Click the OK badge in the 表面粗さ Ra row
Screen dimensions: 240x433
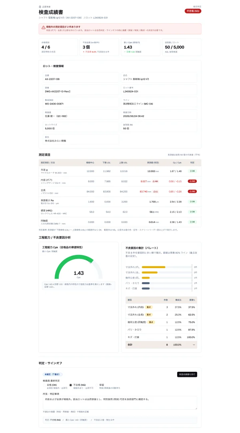pos(192,202)
